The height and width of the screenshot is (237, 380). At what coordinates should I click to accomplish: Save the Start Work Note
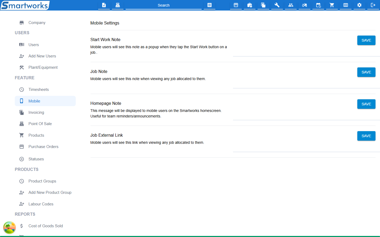click(366, 40)
